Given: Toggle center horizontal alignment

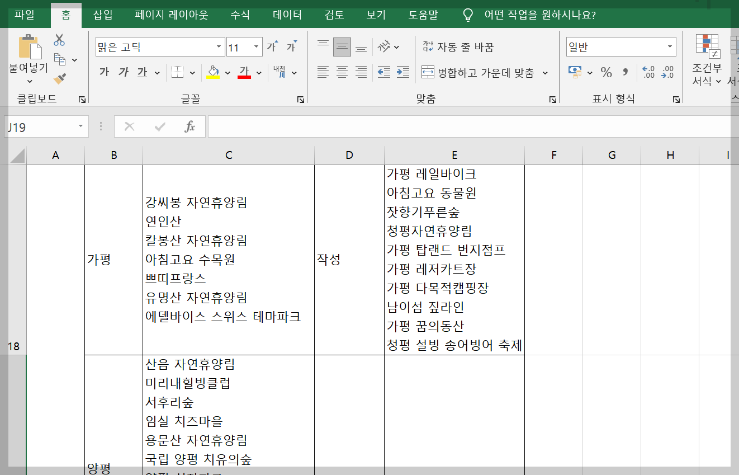Looking at the screenshot, I should click(342, 72).
